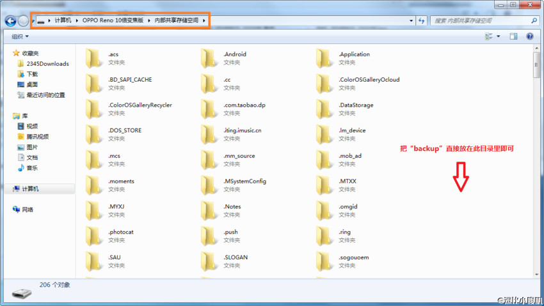Click the change view icon
Screen dimensions: 544x306
488,36
